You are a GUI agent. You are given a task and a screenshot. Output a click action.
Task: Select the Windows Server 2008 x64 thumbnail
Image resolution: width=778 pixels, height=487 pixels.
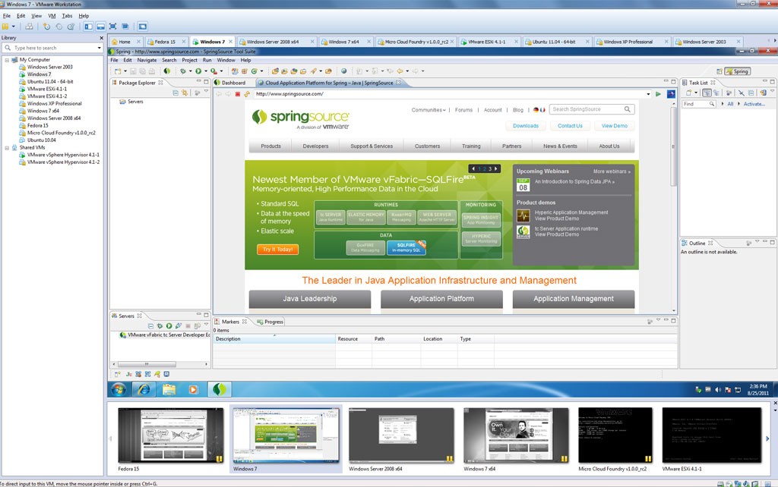pos(401,435)
